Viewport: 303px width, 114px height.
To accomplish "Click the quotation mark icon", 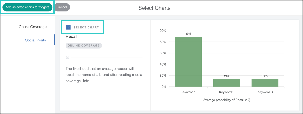I will (67, 58).
